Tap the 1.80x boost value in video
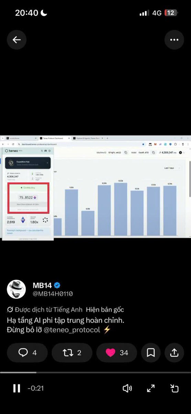The image size is (191, 414). (34, 222)
